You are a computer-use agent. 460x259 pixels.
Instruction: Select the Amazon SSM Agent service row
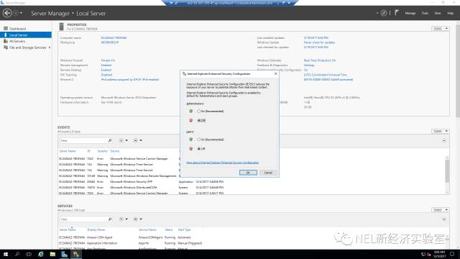click(252, 237)
